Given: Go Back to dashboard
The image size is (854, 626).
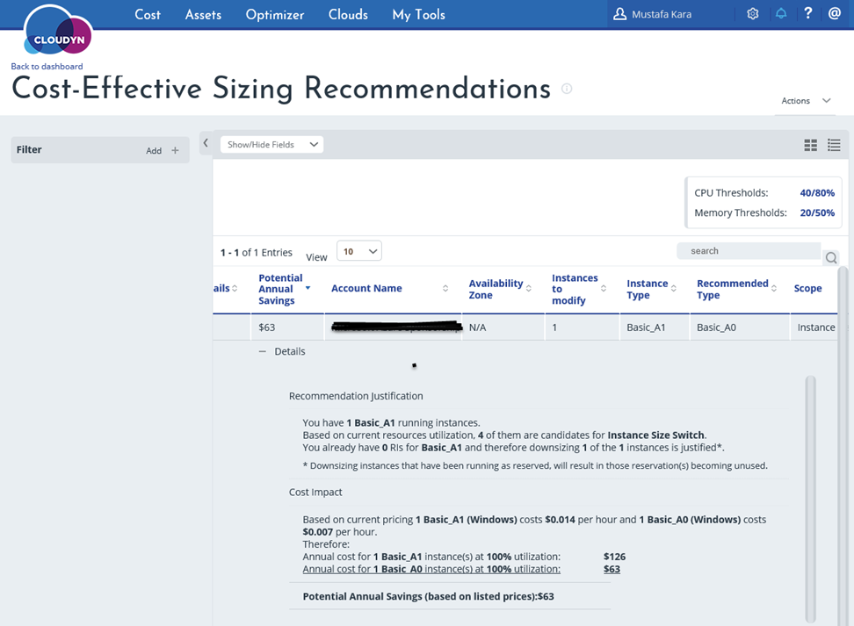Looking at the screenshot, I should pyautogui.click(x=47, y=67).
